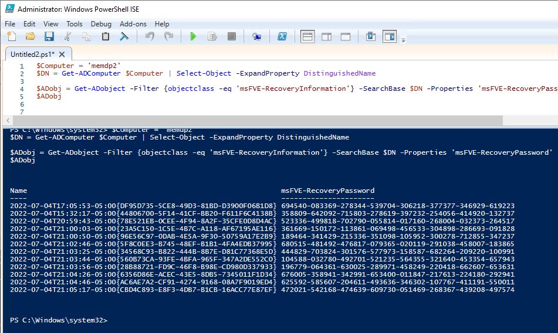This screenshot has width=558, height=333.
Task: Open the Edit menu
Action: coord(29,24)
